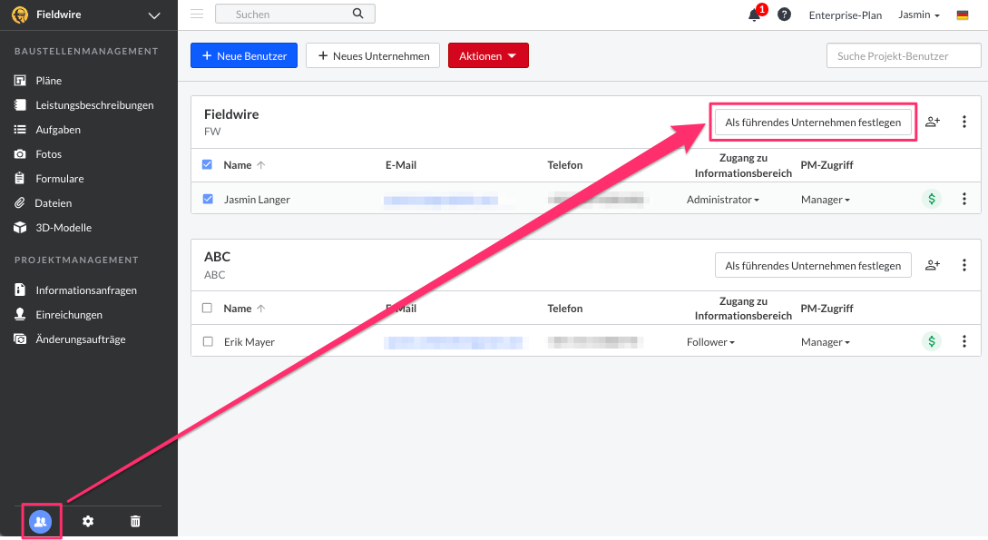Click the dollar icon for Jasmin Langer
Viewport: 988px width, 540px height.
pos(932,199)
